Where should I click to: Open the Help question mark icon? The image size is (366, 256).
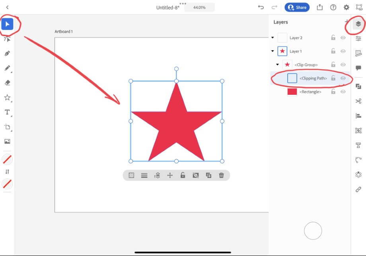pos(333,7)
